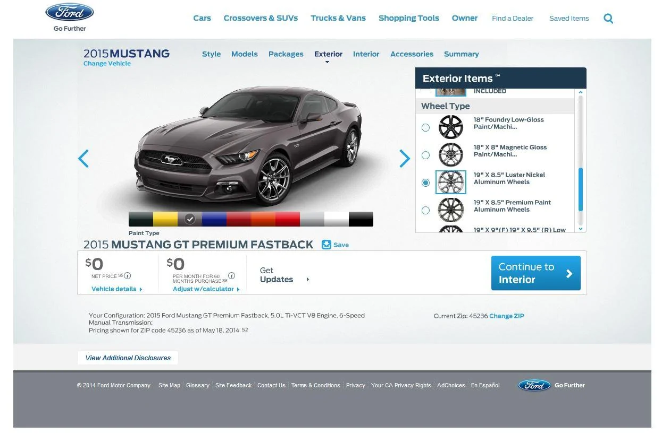Choose the yellow paint swatch
The image size is (670, 434).
pyautogui.click(x=165, y=219)
